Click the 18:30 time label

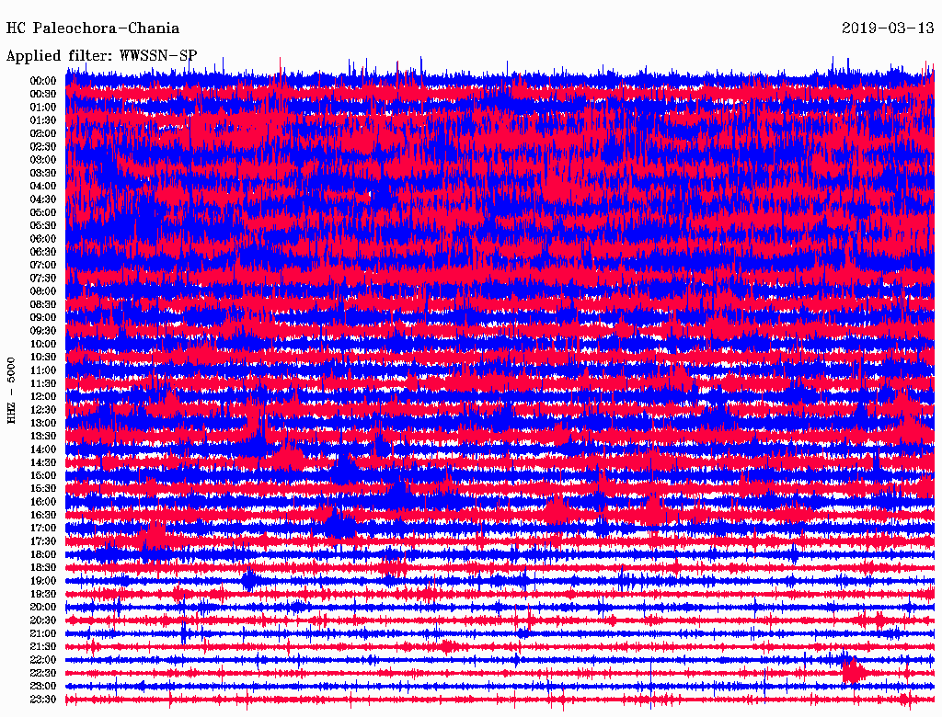(43, 568)
